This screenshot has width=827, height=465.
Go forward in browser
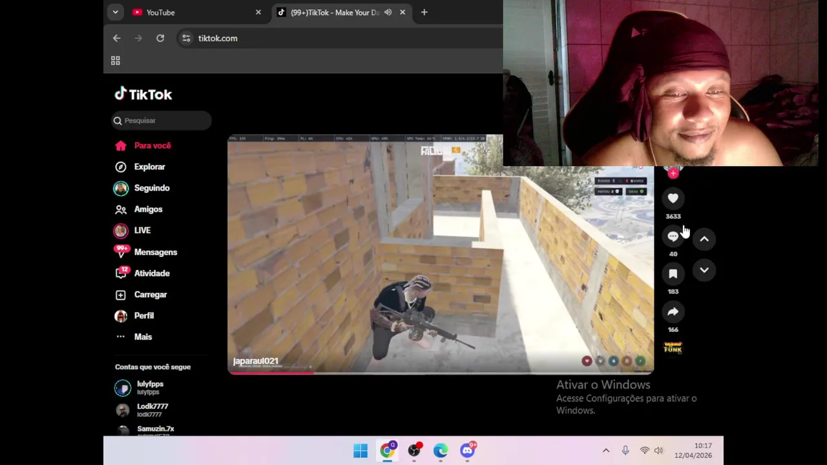[138, 38]
